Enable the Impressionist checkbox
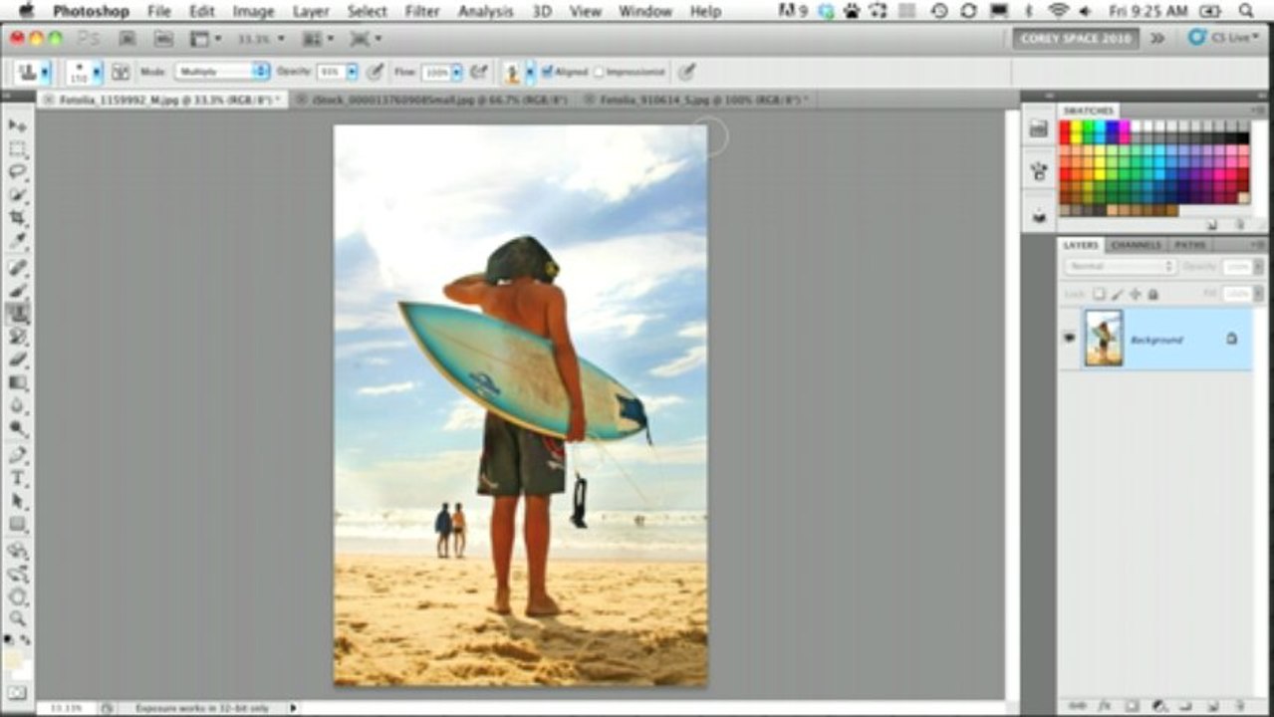Screen dimensions: 1274x717 click(x=599, y=72)
